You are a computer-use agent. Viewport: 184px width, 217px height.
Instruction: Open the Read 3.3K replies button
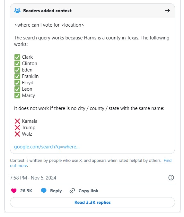point(92,202)
